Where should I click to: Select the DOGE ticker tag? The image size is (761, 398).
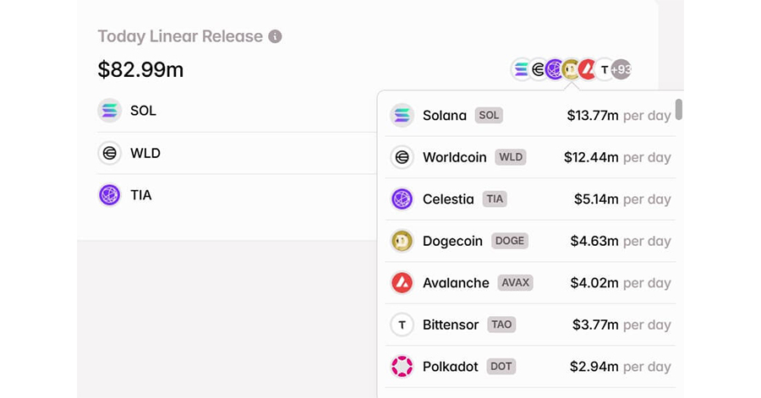pos(510,241)
